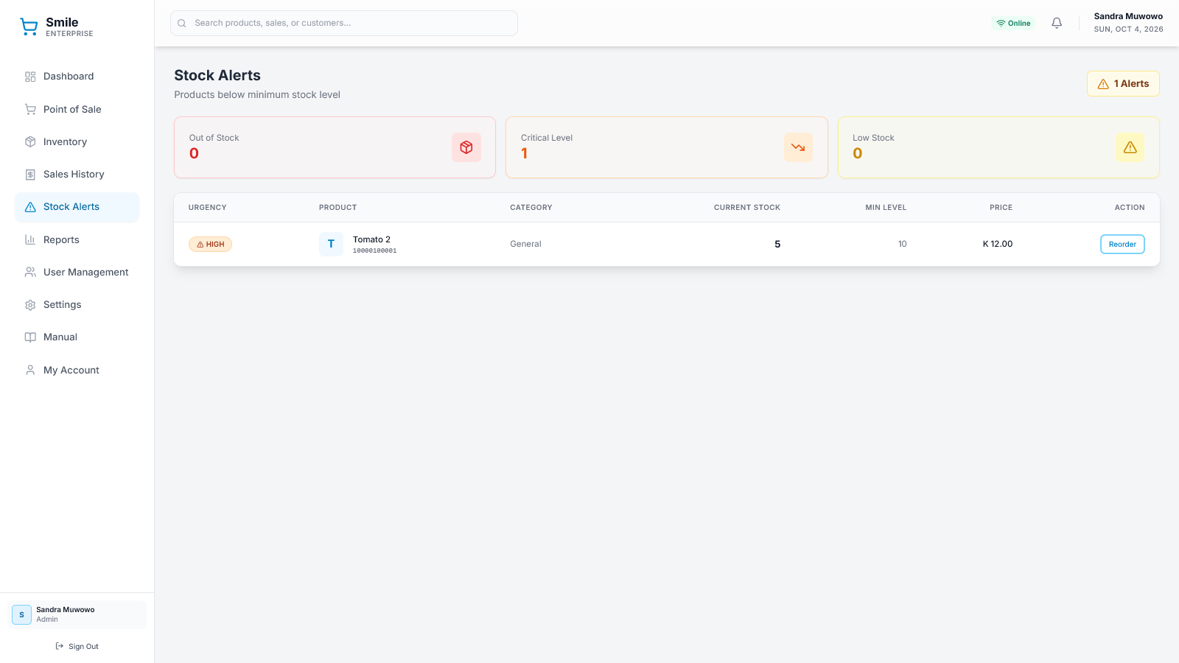Click the Point of Sale cart icon

30,109
